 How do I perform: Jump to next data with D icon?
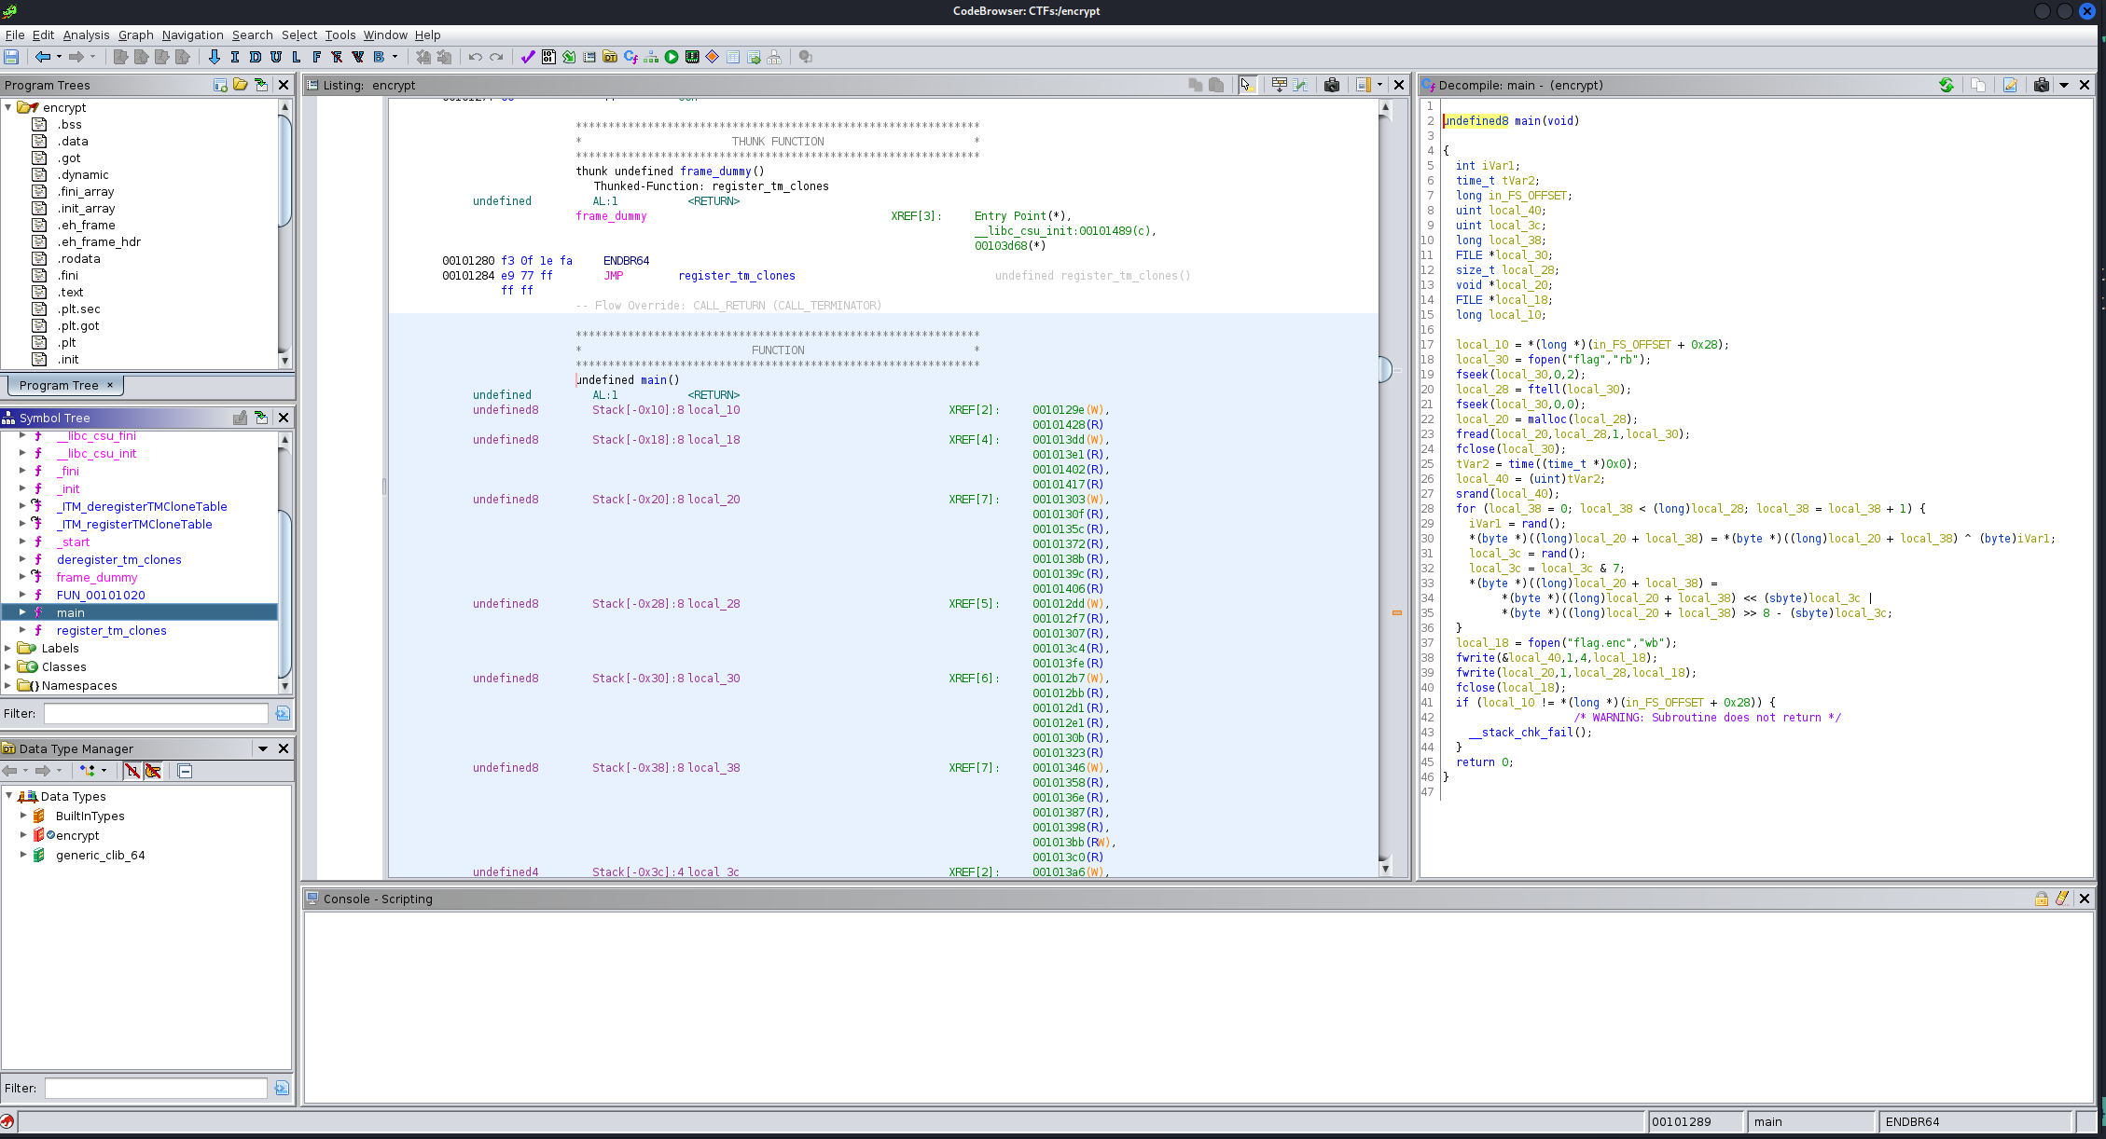[x=256, y=57]
